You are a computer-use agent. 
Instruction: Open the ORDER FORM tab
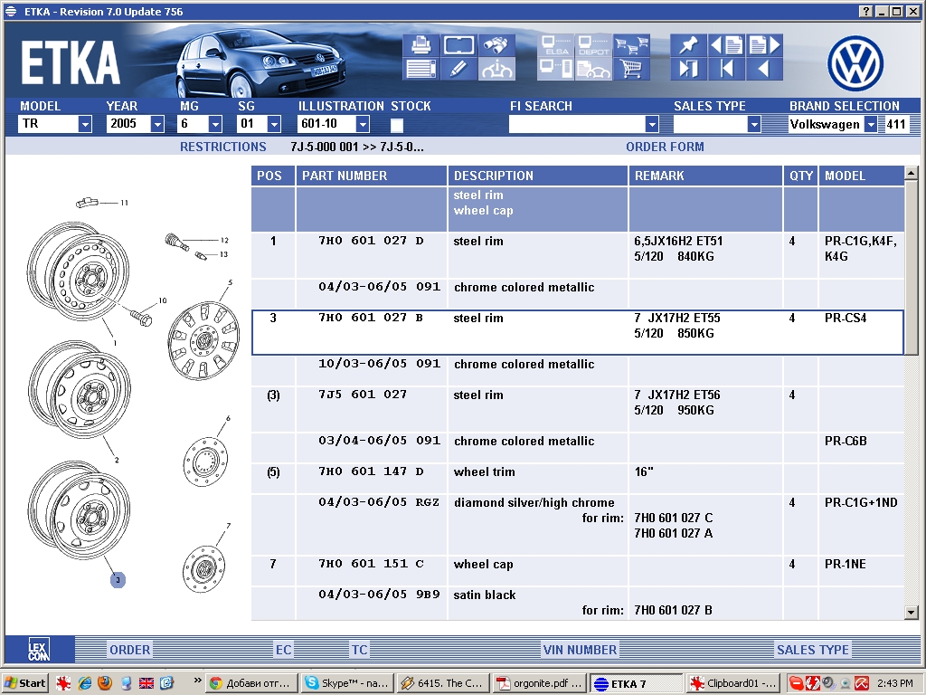pos(665,147)
